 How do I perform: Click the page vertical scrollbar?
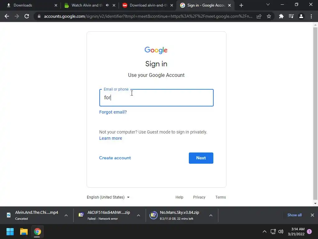click(315, 113)
